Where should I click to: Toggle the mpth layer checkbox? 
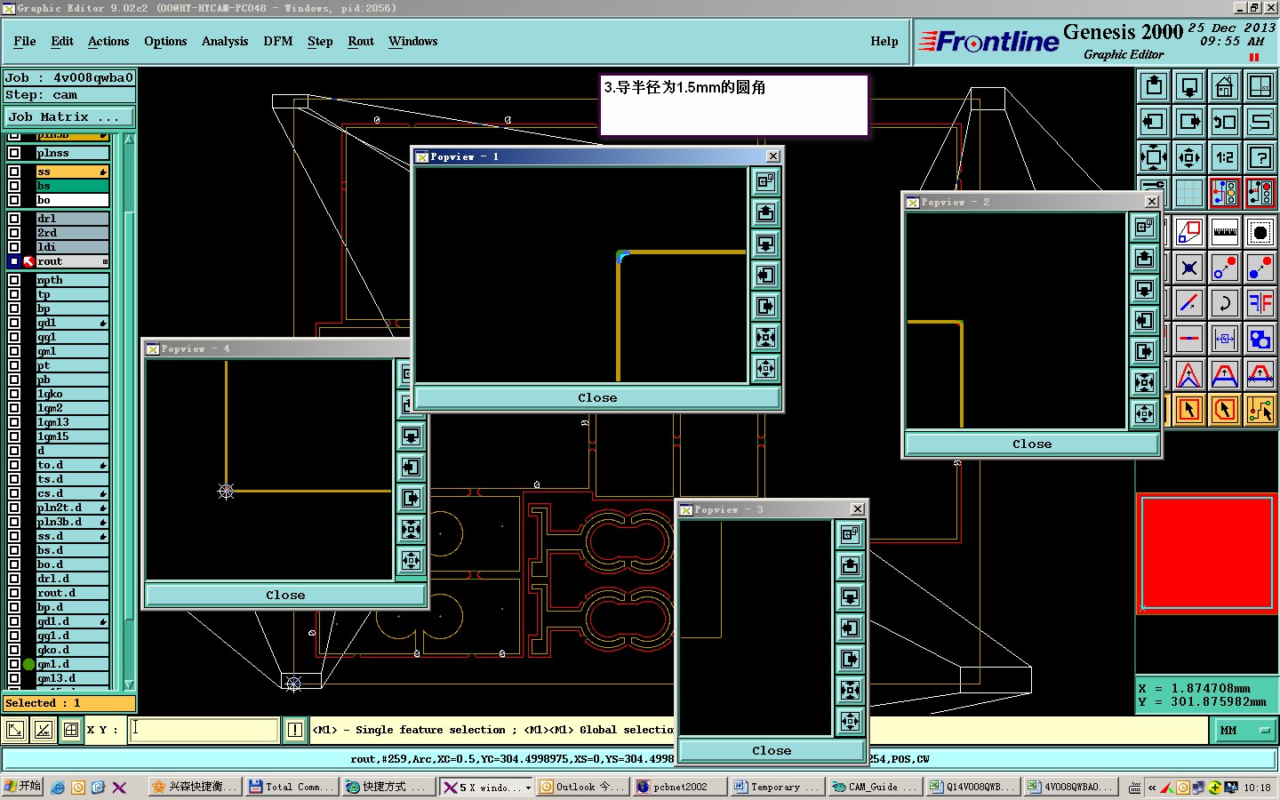point(14,280)
